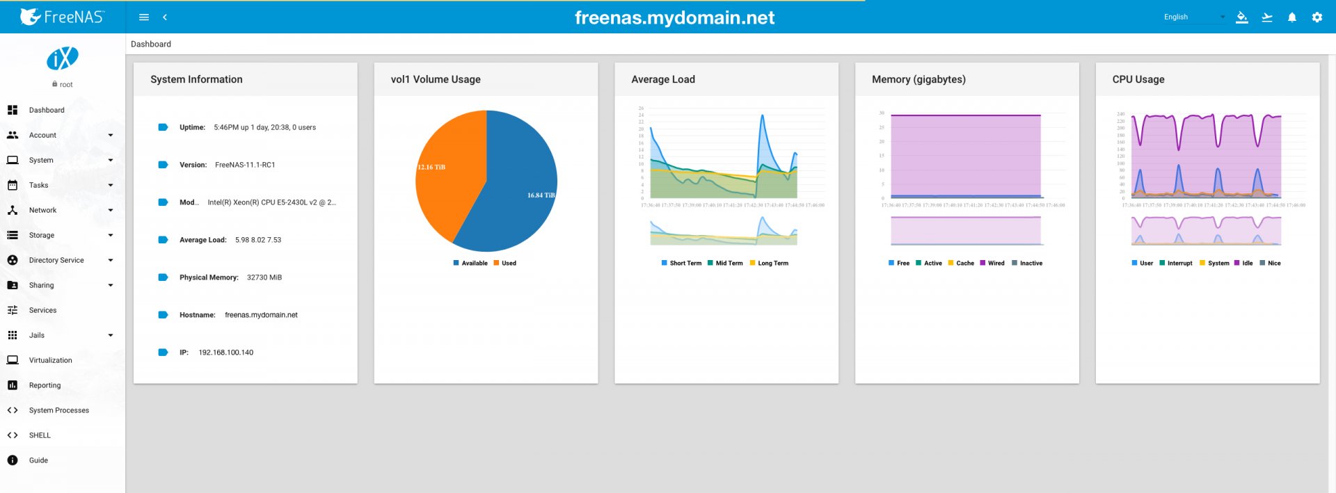Open SHELL from sidebar
The width and height of the screenshot is (1336, 493).
(40, 435)
